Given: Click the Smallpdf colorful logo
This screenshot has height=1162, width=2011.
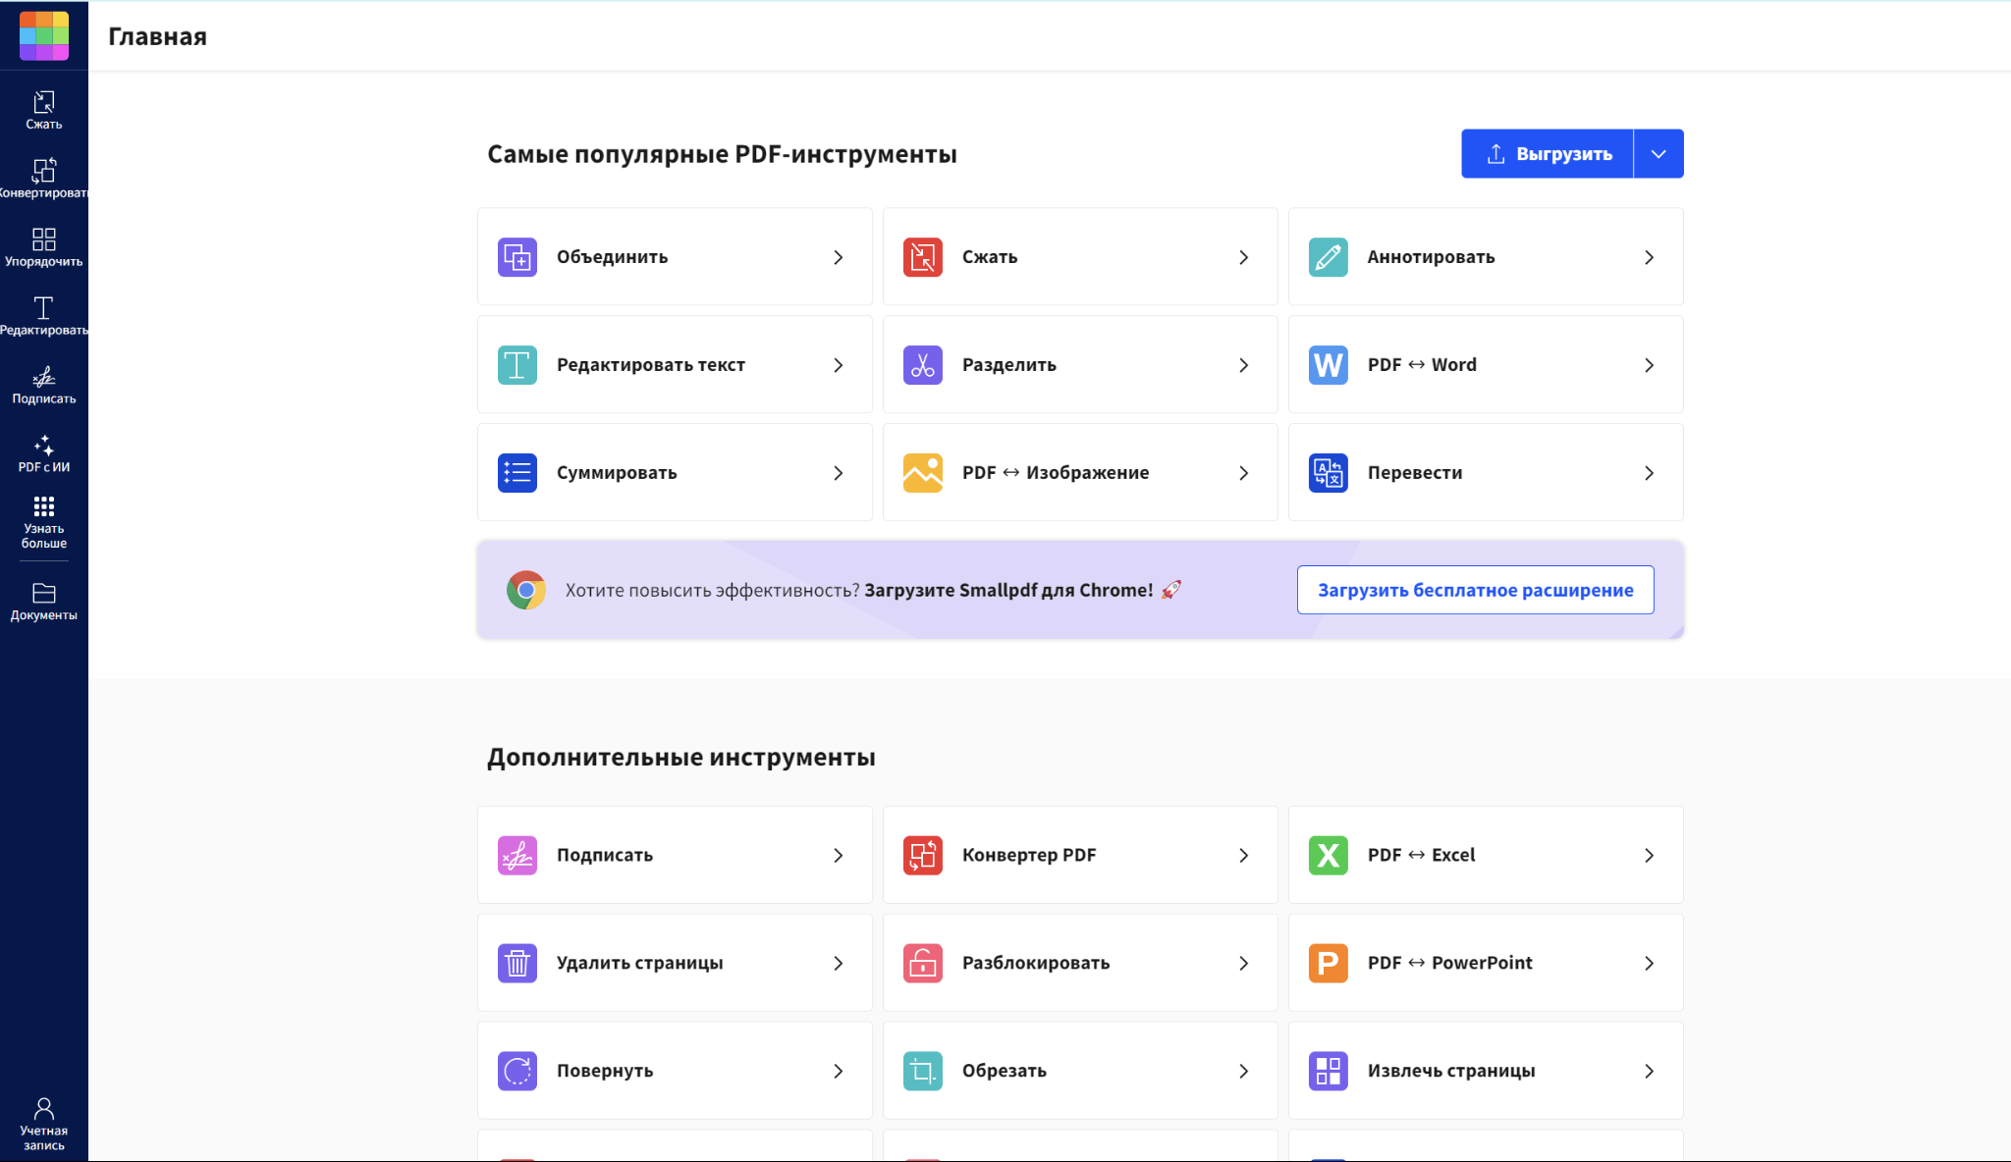Looking at the screenshot, I should pos(44,35).
